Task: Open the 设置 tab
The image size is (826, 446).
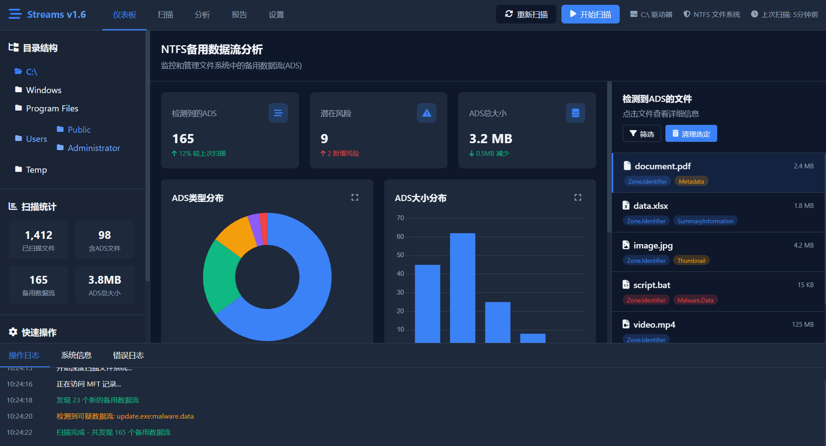Action: tap(276, 15)
